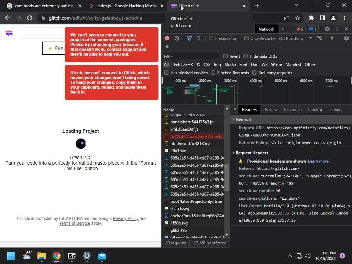Click the Glitch fish logo

coord(9,33)
